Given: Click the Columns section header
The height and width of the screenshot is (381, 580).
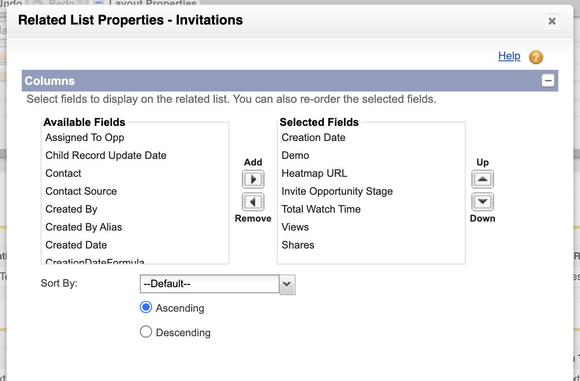Looking at the screenshot, I should coord(49,81).
